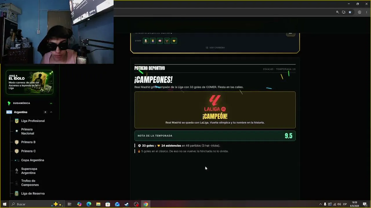Open the Chrome profile avatar menu

tap(359, 12)
